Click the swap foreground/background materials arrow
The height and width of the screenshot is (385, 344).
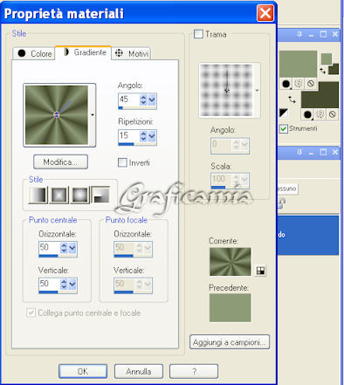292,100
